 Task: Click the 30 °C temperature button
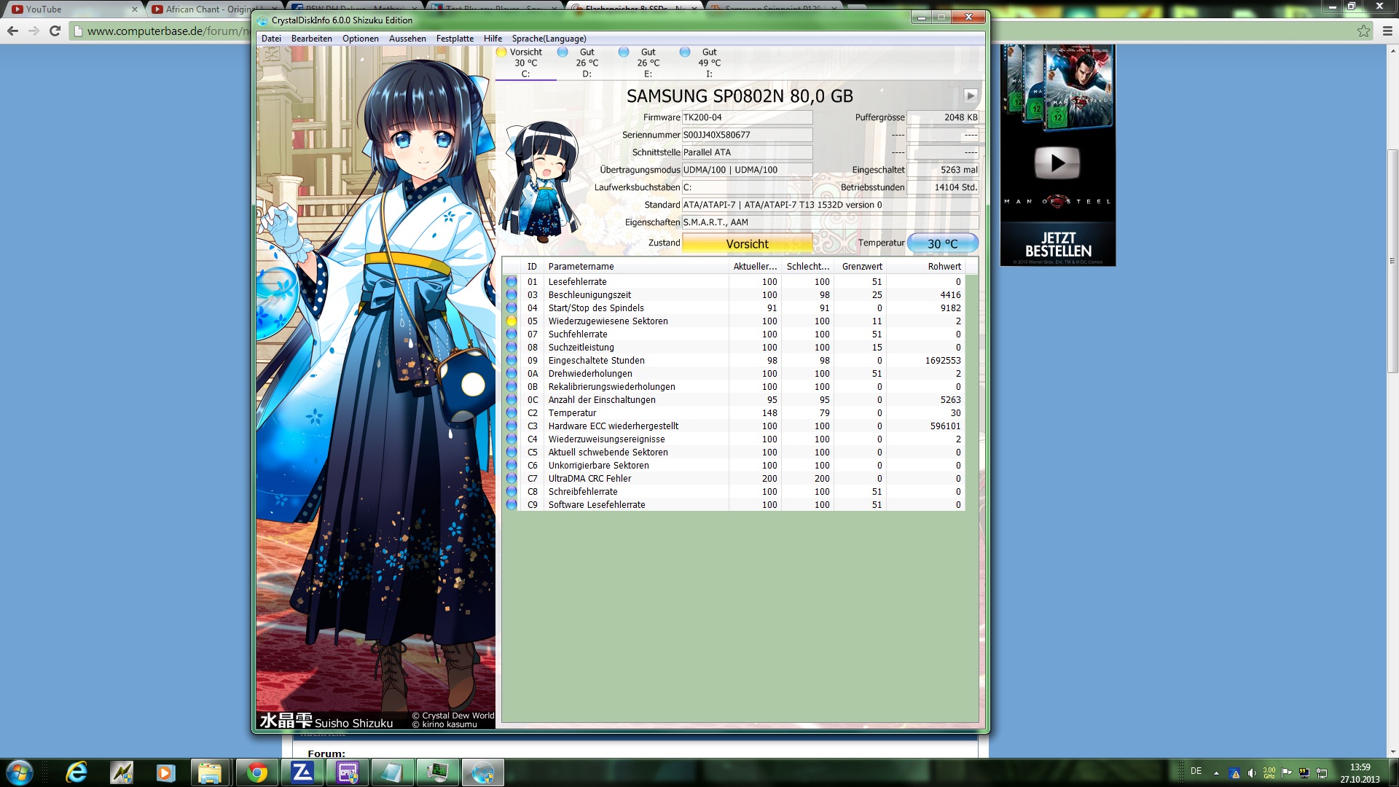(942, 243)
